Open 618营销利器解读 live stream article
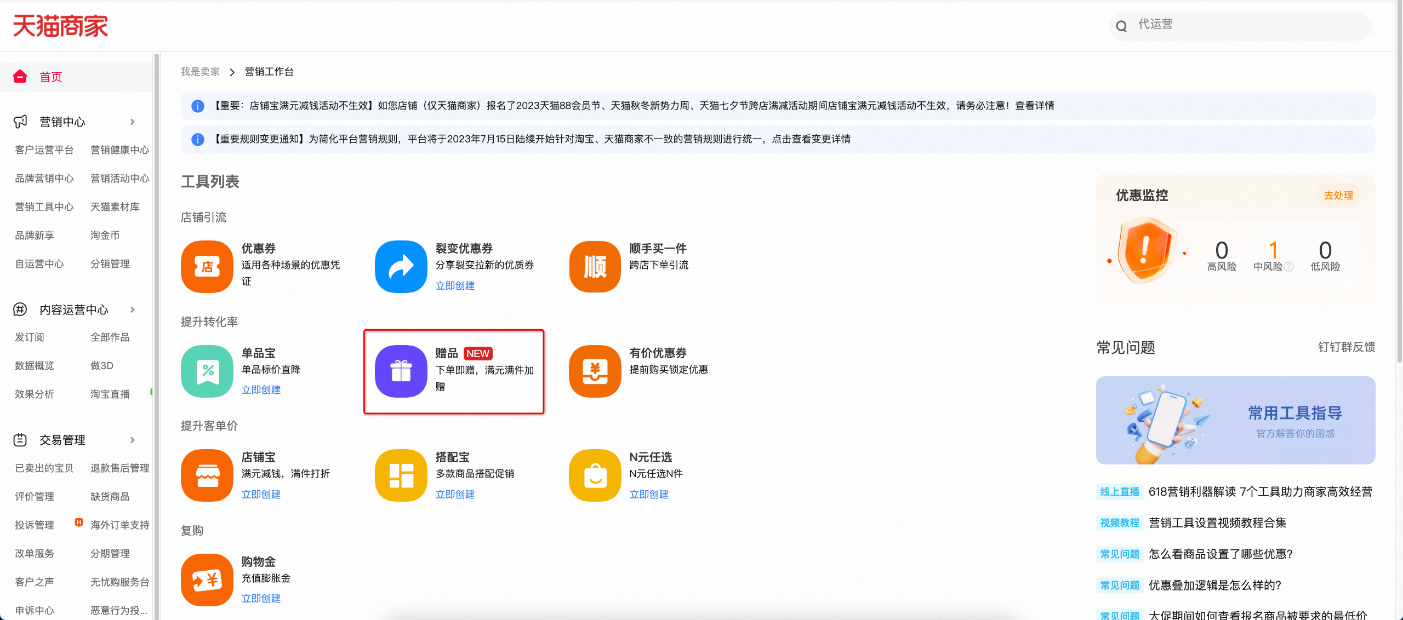 (1261, 492)
